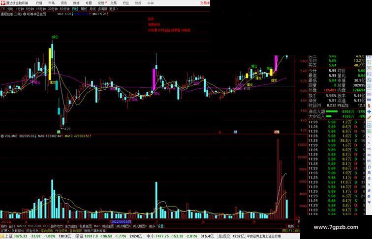
Task: Open 互动问答 panel
Action: pos(76,231)
